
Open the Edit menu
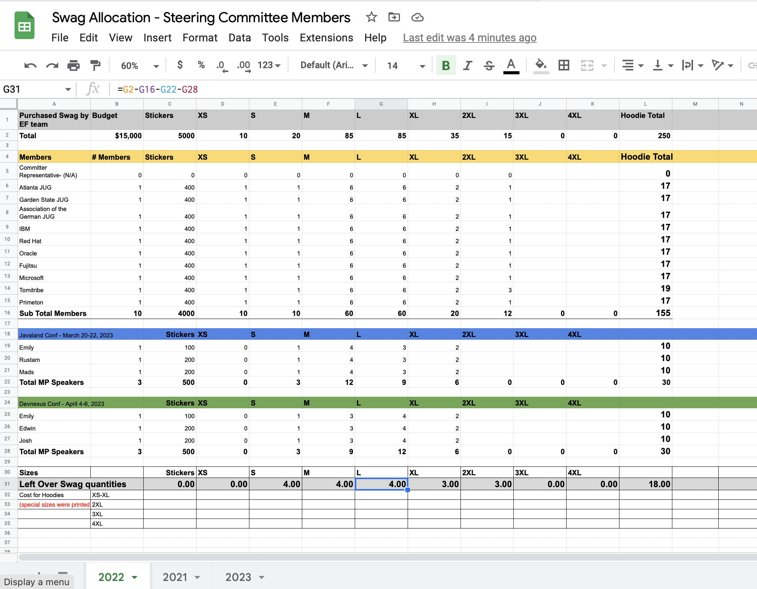click(88, 38)
